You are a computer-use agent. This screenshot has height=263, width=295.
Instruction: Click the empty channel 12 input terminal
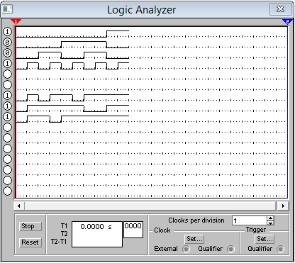[x=7, y=148]
